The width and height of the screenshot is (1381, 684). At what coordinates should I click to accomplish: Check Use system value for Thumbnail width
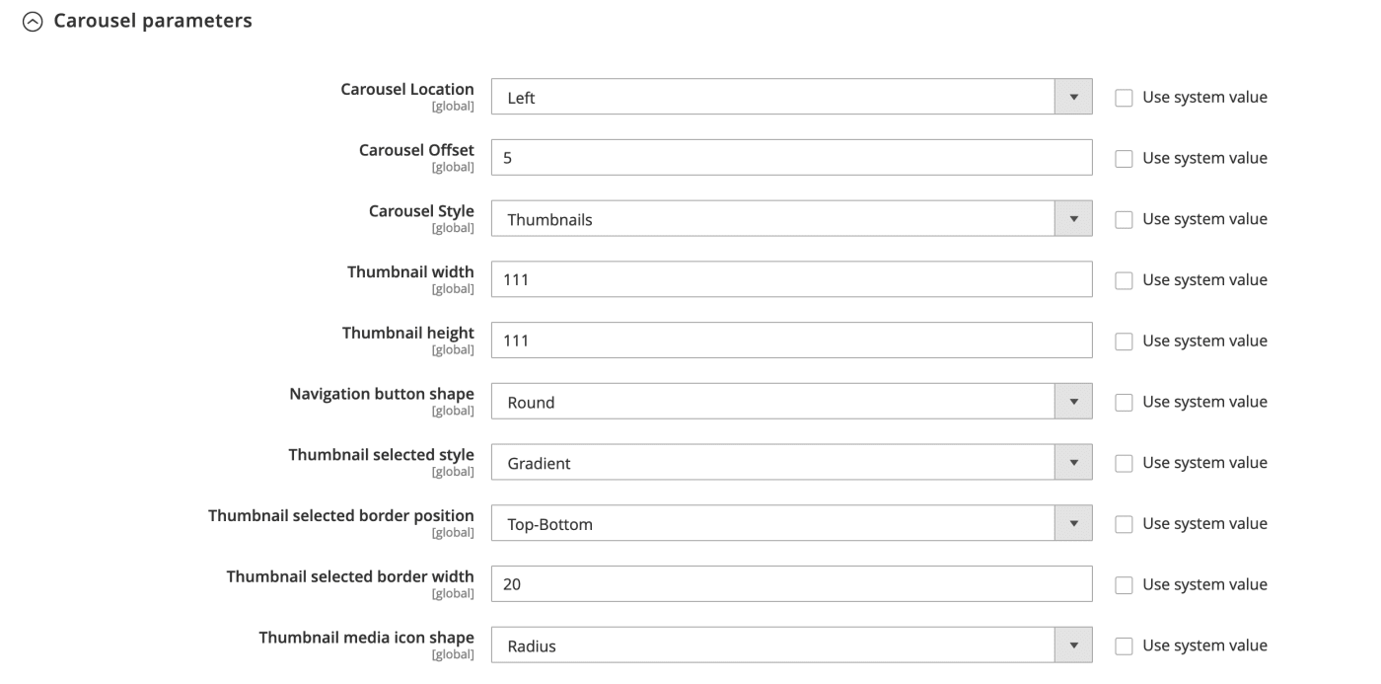pos(1124,280)
